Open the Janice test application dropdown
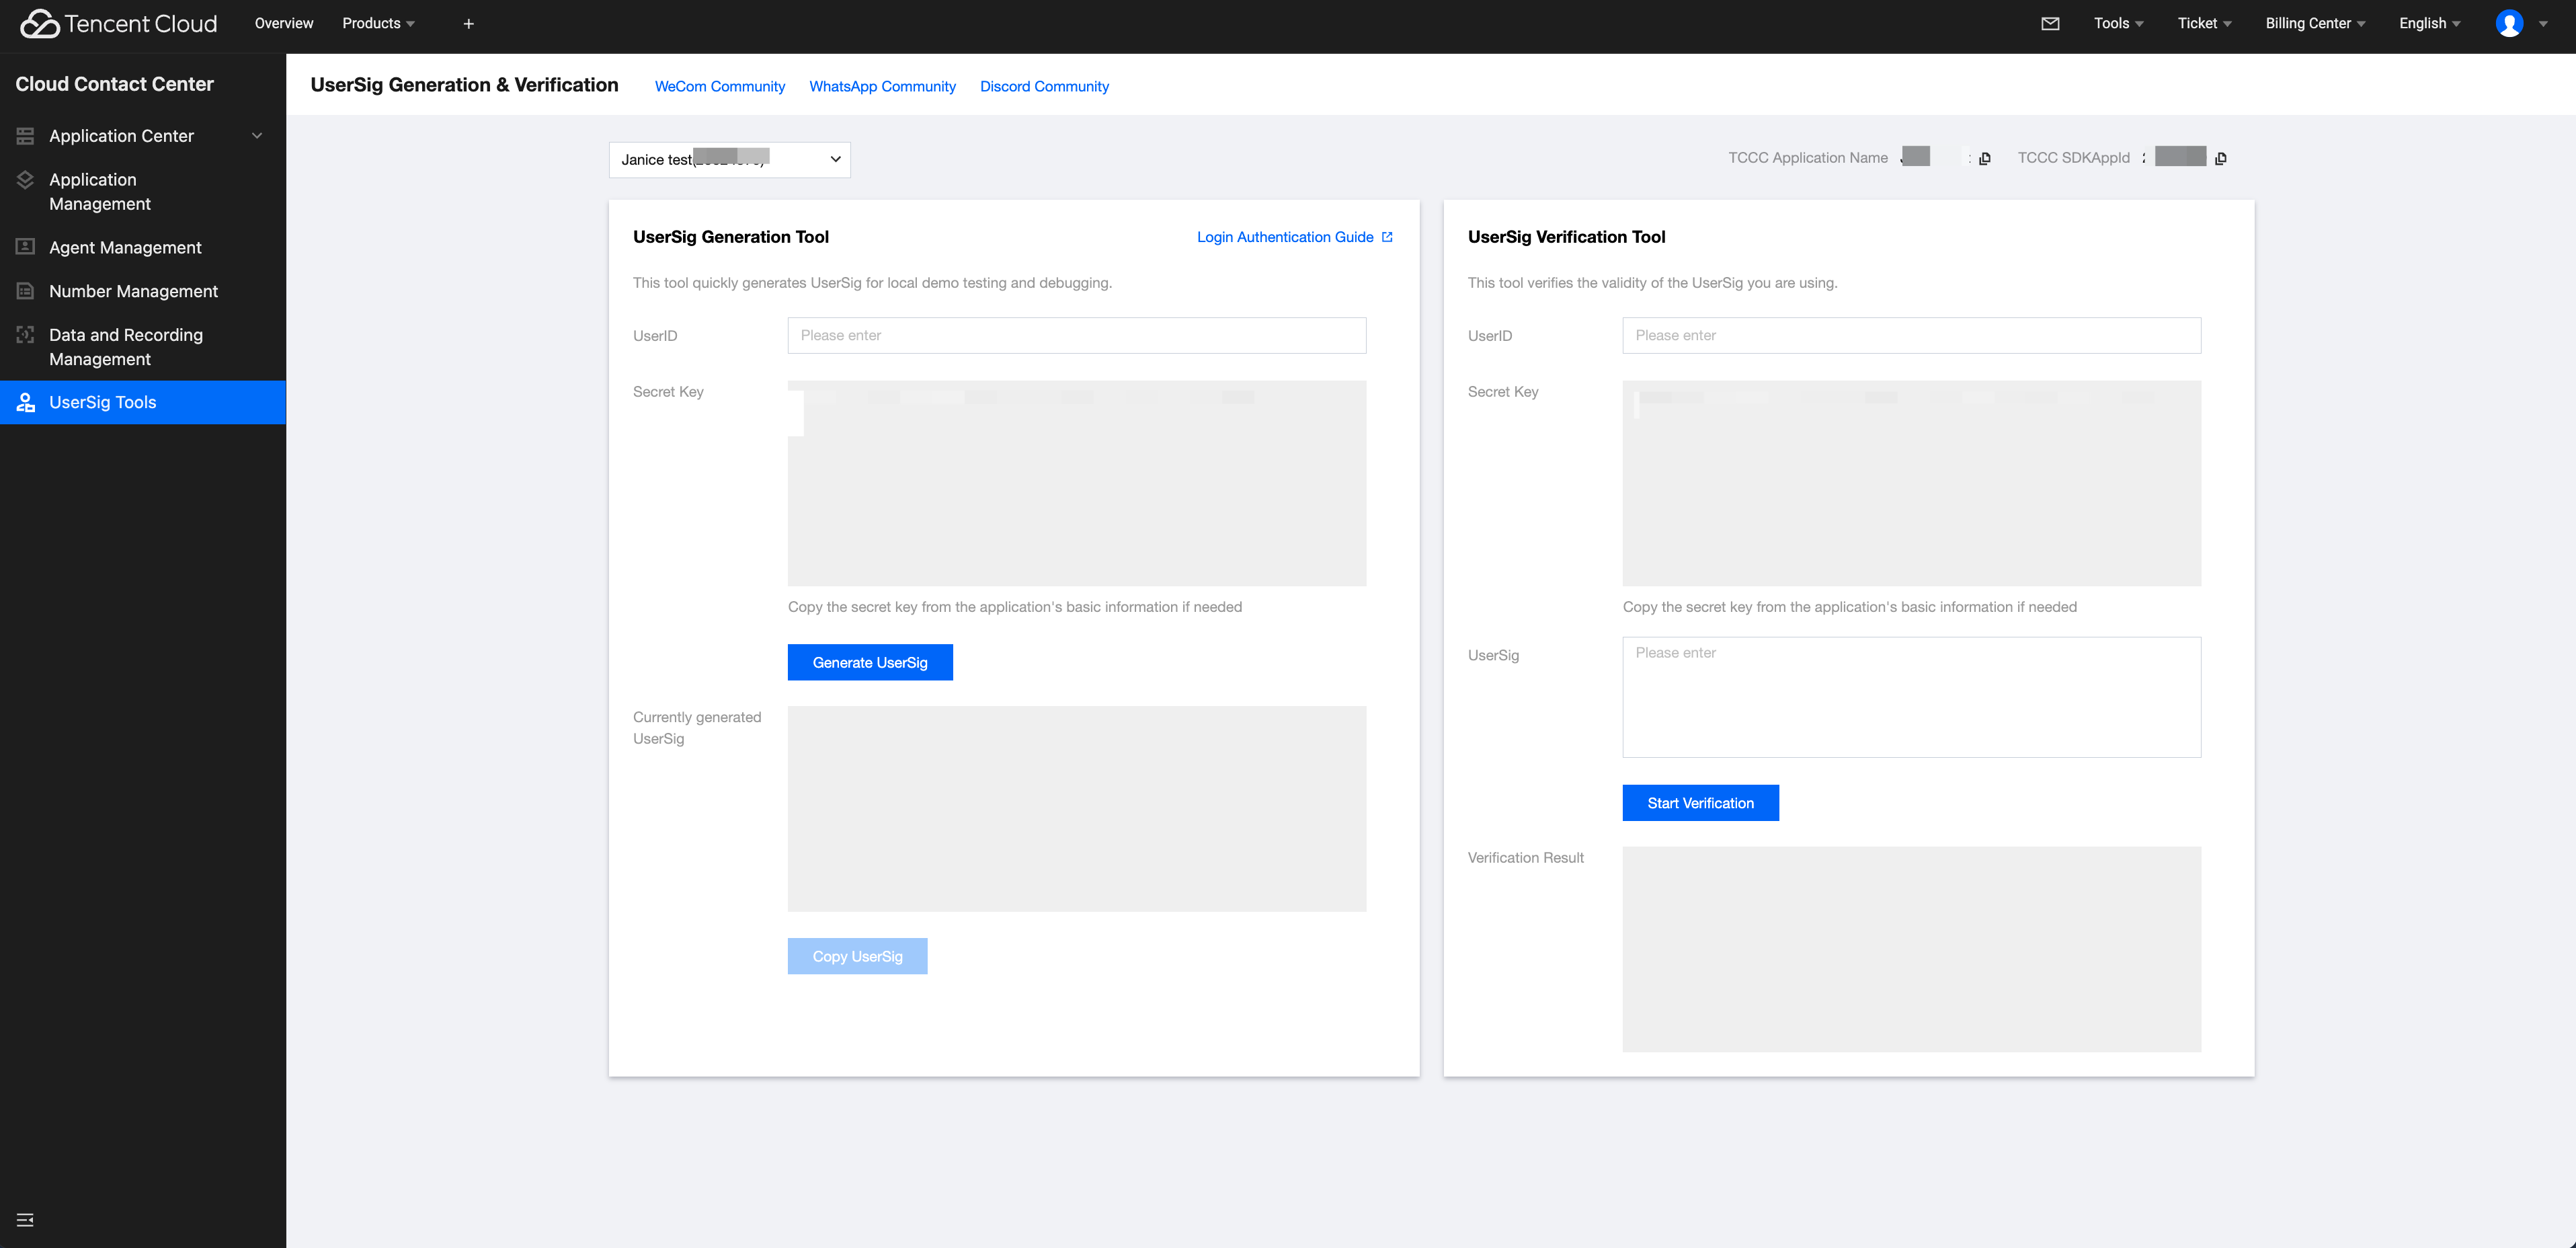Viewport: 2576px width, 1248px height. tap(729, 160)
